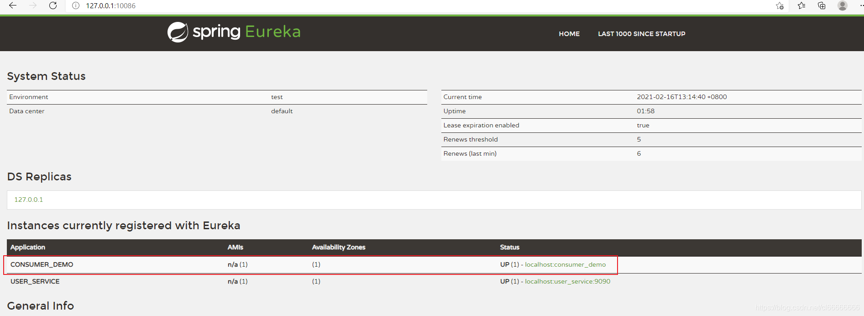The width and height of the screenshot is (864, 316).
Task: Open the HOME navigation item
Action: coord(569,34)
